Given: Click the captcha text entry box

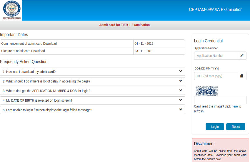Looking at the screenshot, I should point(220,100).
